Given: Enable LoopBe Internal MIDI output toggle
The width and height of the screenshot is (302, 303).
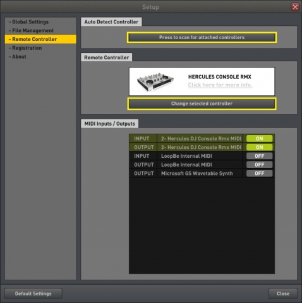Looking at the screenshot, I should point(259,165).
